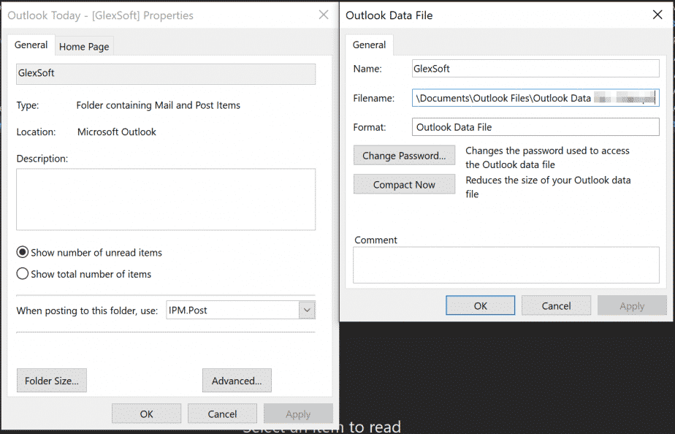This screenshot has height=434, width=675.
Task: Select the Format field showing Outlook Data File
Action: [x=535, y=126]
